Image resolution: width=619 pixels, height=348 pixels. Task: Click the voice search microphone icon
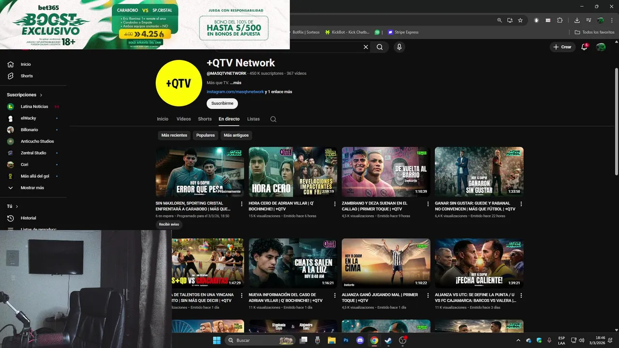pos(399,47)
